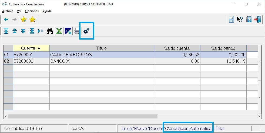The width and height of the screenshot is (265, 133).
Task: Maximize the C. Bancos window
Action: coord(246,4)
